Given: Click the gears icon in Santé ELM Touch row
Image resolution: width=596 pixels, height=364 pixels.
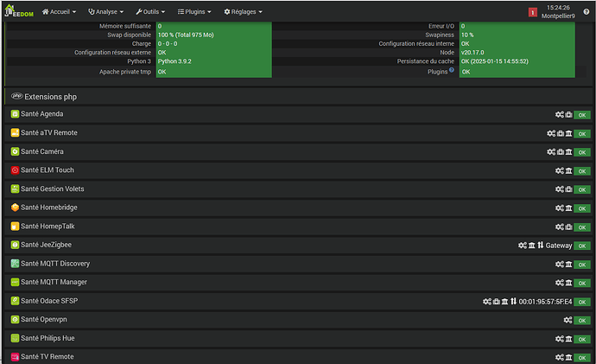Looking at the screenshot, I should (x=560, y=171).
